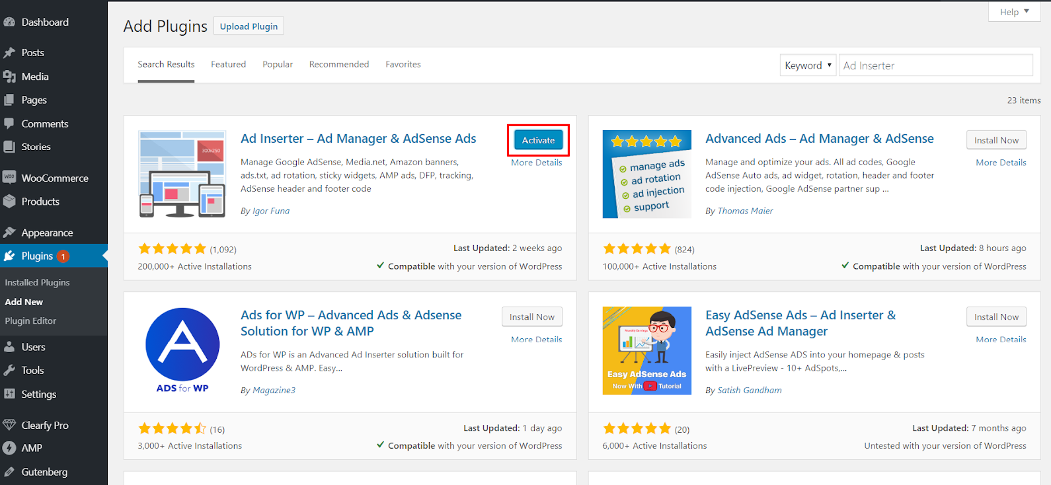Click the '23 items' results count
The width and height of the screenshot is (1051, 485).
1024,100
